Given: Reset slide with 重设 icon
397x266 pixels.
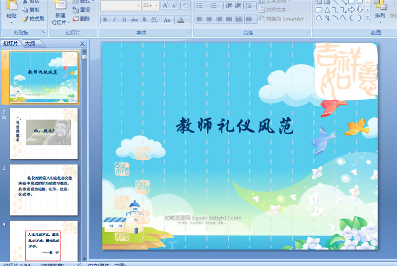Looking at the screenshot, I should pyautogui.click(x=75, y=10).
